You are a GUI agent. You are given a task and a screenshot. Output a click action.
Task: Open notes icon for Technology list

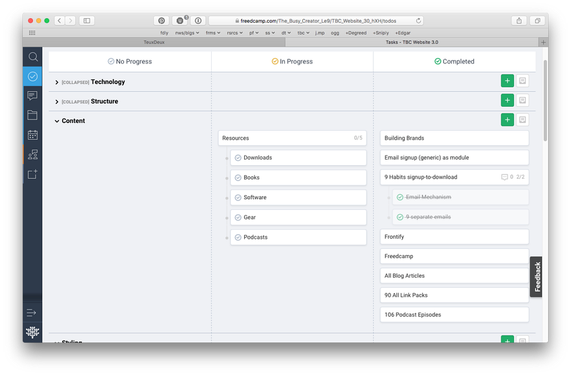522,81
